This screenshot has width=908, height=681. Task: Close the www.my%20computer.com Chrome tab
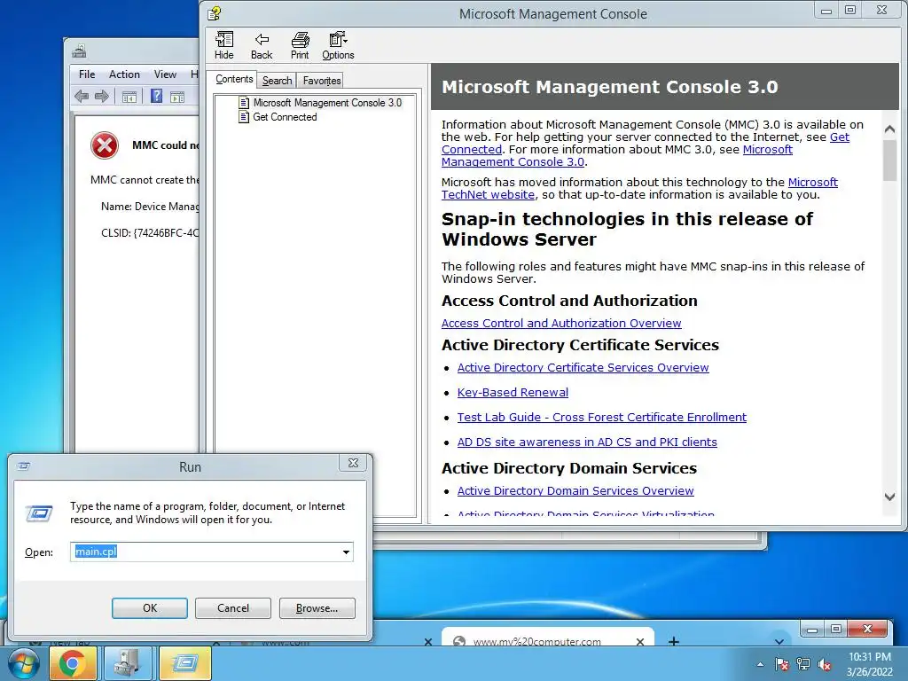tap(640, 641)
